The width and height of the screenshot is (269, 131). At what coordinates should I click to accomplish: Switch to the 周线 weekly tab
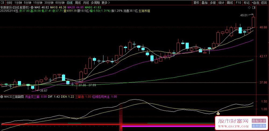(78, 3)
